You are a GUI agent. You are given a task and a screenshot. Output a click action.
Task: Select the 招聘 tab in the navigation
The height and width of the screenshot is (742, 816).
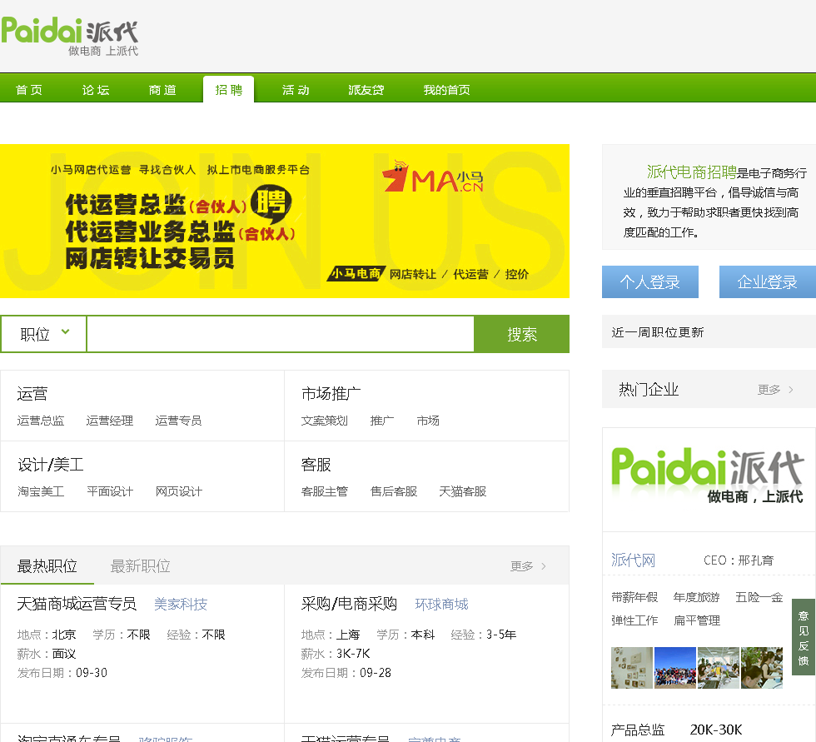click(x=228, y=89)
